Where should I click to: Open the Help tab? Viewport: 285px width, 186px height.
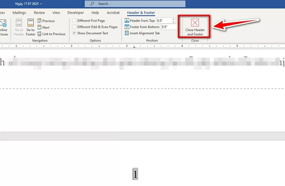click(x=95, y=13)
